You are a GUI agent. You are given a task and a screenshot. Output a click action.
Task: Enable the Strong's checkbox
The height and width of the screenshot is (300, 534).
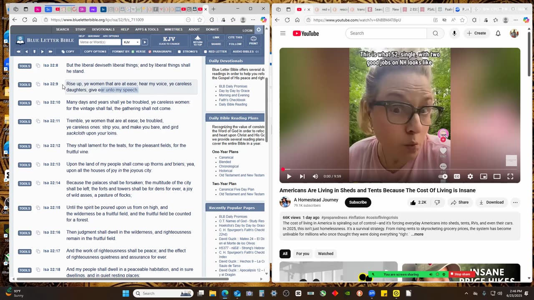pyautogui.click(x=179, y=52)
